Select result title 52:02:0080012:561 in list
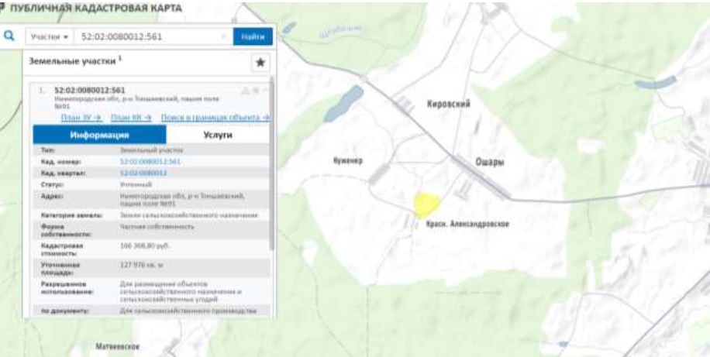Screen dimensions: 710x357 click(x=89, y=91)
